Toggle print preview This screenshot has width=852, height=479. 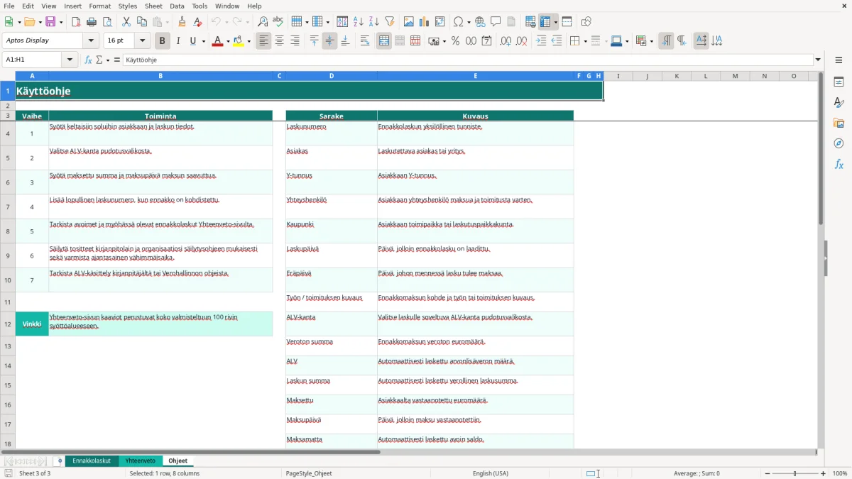[106, 22]
